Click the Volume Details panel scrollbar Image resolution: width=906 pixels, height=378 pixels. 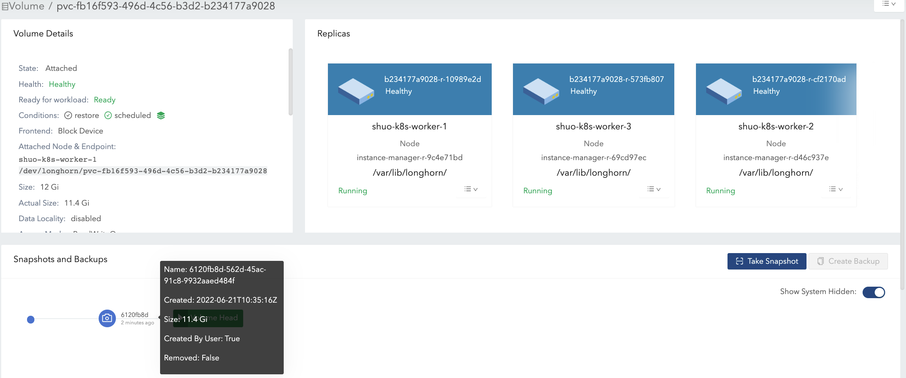[290, 82]
